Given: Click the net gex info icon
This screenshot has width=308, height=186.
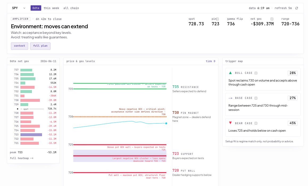Looking at the screenshot, I should [272, 19].
